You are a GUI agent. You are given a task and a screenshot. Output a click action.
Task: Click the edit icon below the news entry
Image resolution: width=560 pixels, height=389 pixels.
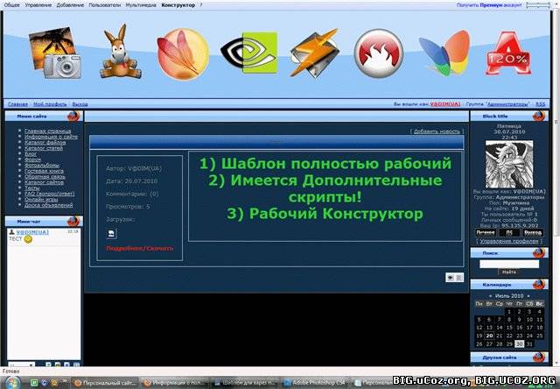pyautogui.click(x=451, y=278)
